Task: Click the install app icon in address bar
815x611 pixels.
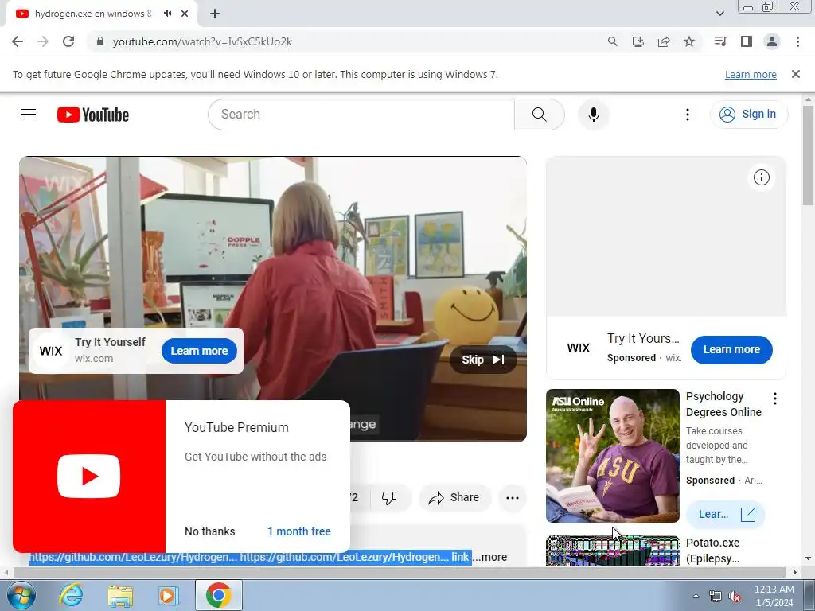Action: 638,41
